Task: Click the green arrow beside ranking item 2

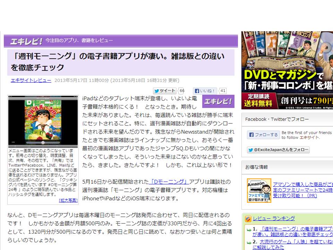Action: point(249,242)
